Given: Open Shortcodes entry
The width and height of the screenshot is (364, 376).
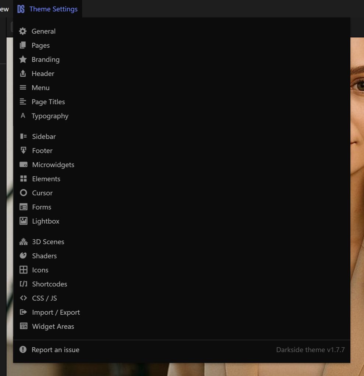Looking at the screenshot, I should tap(50, 284).
